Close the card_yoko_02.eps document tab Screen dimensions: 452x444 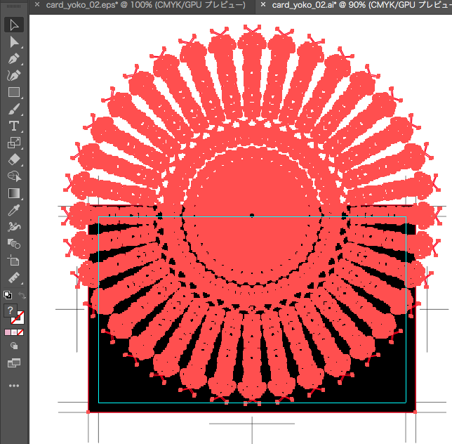(37, 6)
